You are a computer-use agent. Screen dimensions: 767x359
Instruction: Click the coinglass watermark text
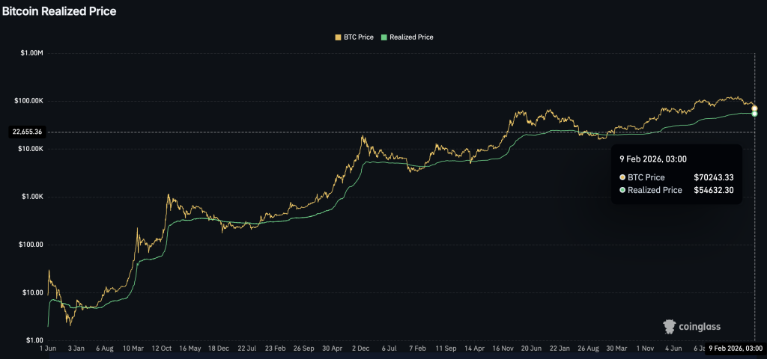tap(701, 327)
